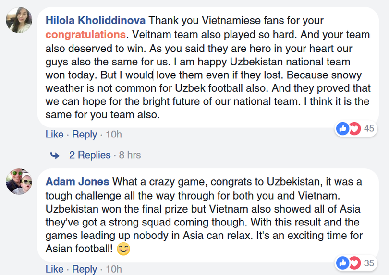Click the smiley emoji in Adam Jones' comment
This screenshot has width=389, height=275.
123,250
